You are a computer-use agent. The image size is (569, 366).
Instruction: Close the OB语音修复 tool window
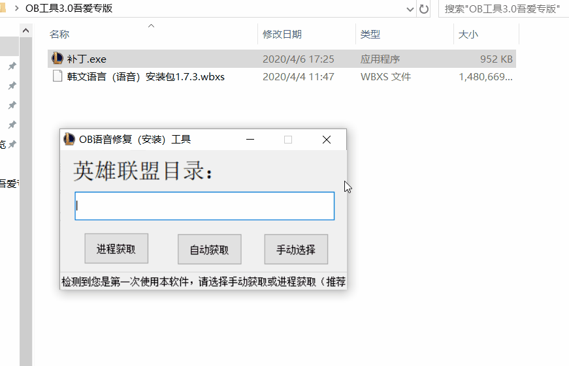(x=326, y=140)
